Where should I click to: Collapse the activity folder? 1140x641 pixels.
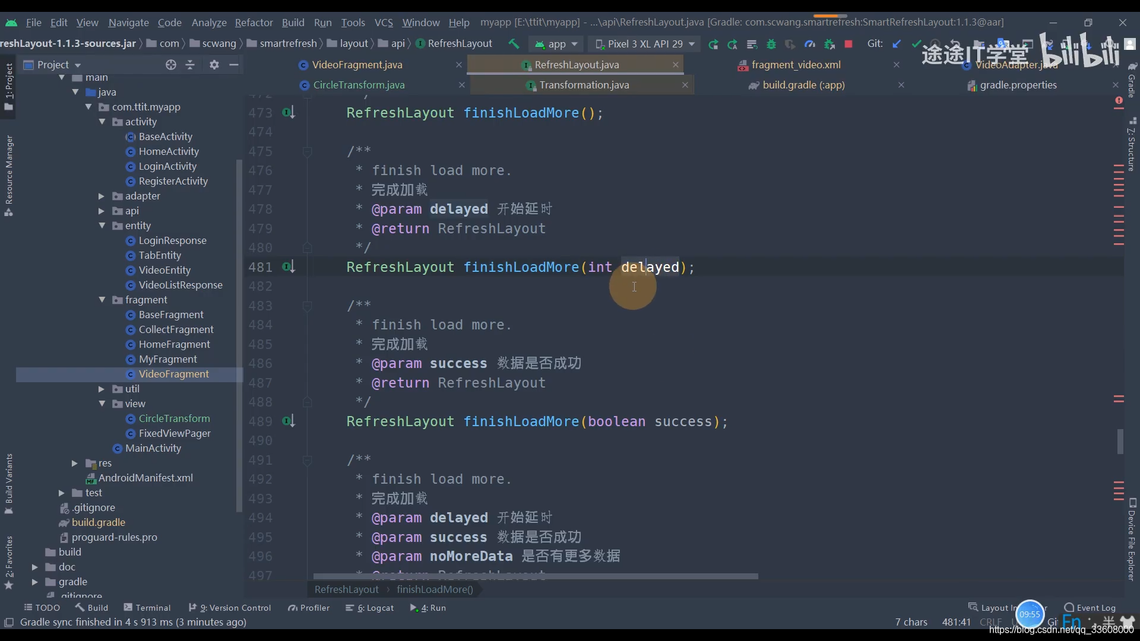[102, 122]
